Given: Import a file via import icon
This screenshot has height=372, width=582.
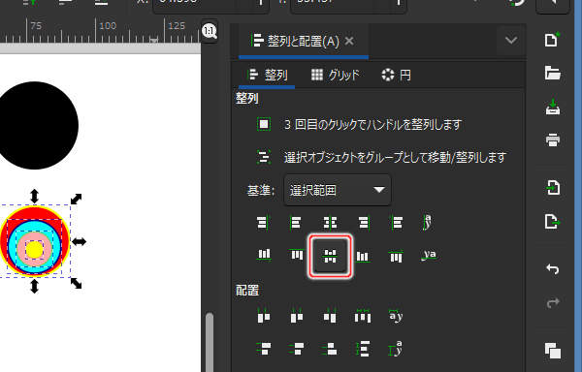Looking at the screenshot, I should [x=552, y=188].
